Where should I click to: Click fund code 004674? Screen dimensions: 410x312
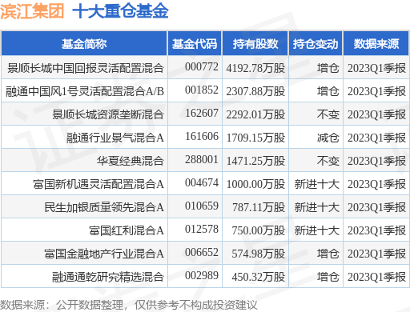click(202, 183)
